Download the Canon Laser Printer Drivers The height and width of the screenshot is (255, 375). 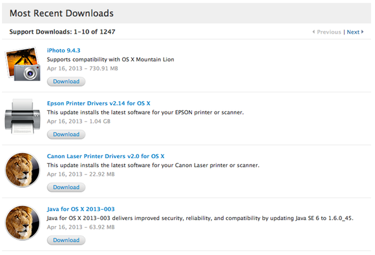coord(66,187)
